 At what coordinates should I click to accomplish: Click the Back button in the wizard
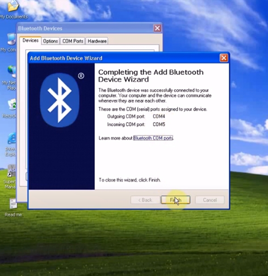[x=145, y=200]
